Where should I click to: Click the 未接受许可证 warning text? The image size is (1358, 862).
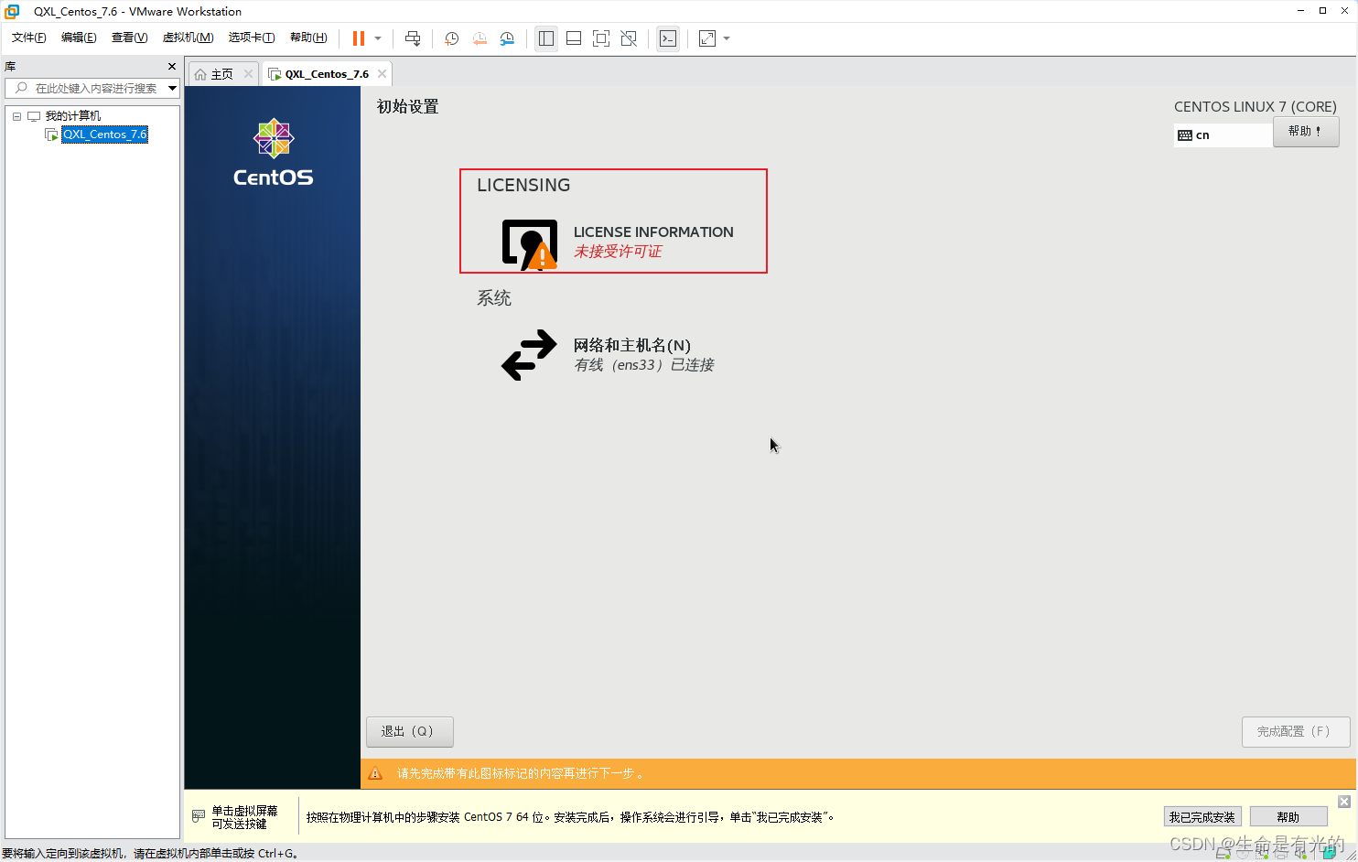click(618, 252)
